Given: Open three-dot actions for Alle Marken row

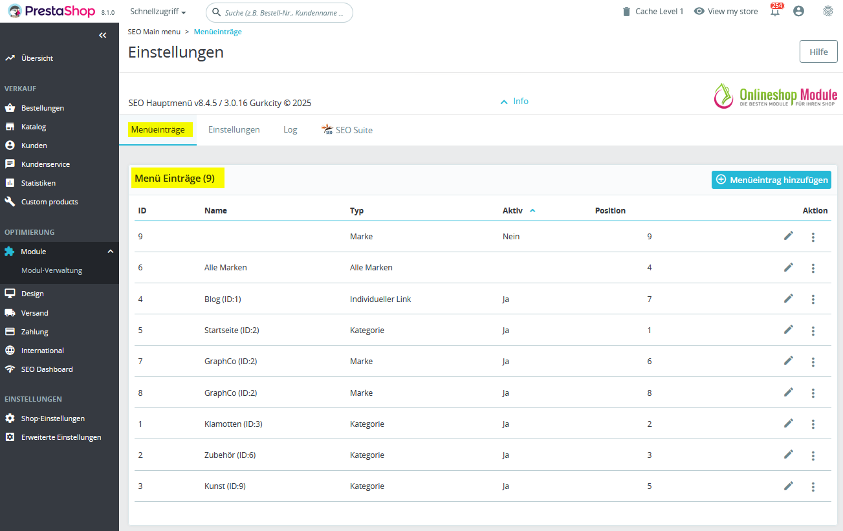Looking at the screenshot, I should click(813, 268).
